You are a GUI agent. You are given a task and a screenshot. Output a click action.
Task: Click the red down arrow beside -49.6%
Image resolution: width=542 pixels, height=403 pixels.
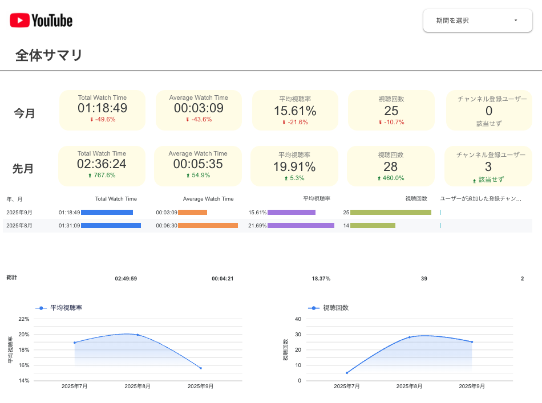click(91, 120)
